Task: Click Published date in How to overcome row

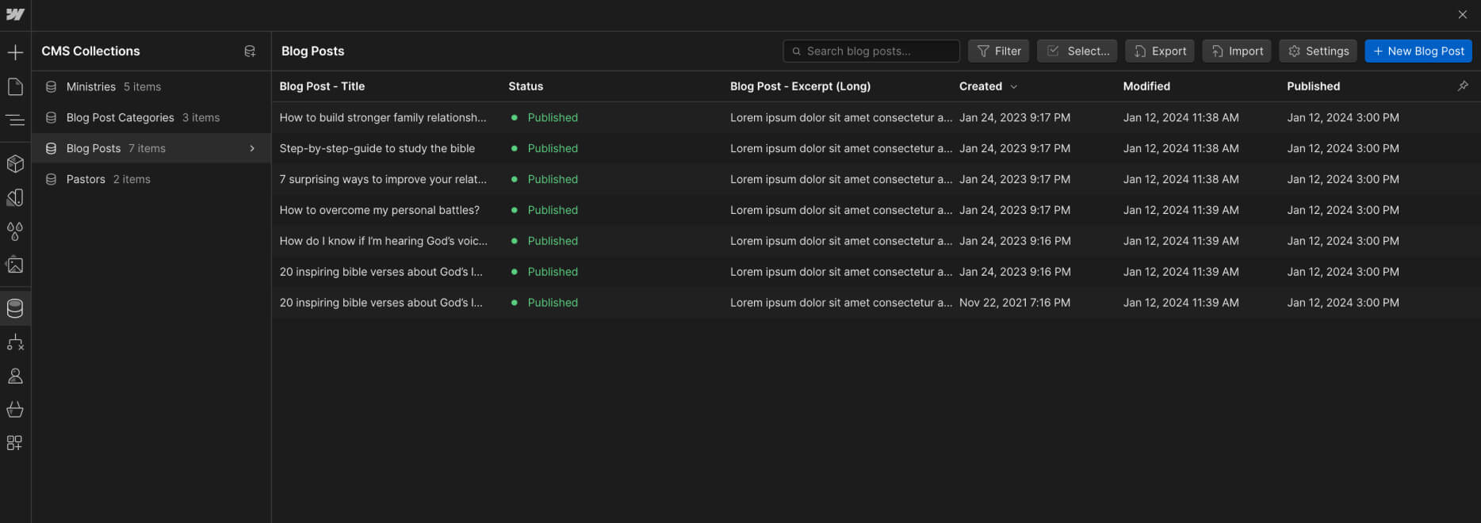Action: (1343, 210)
